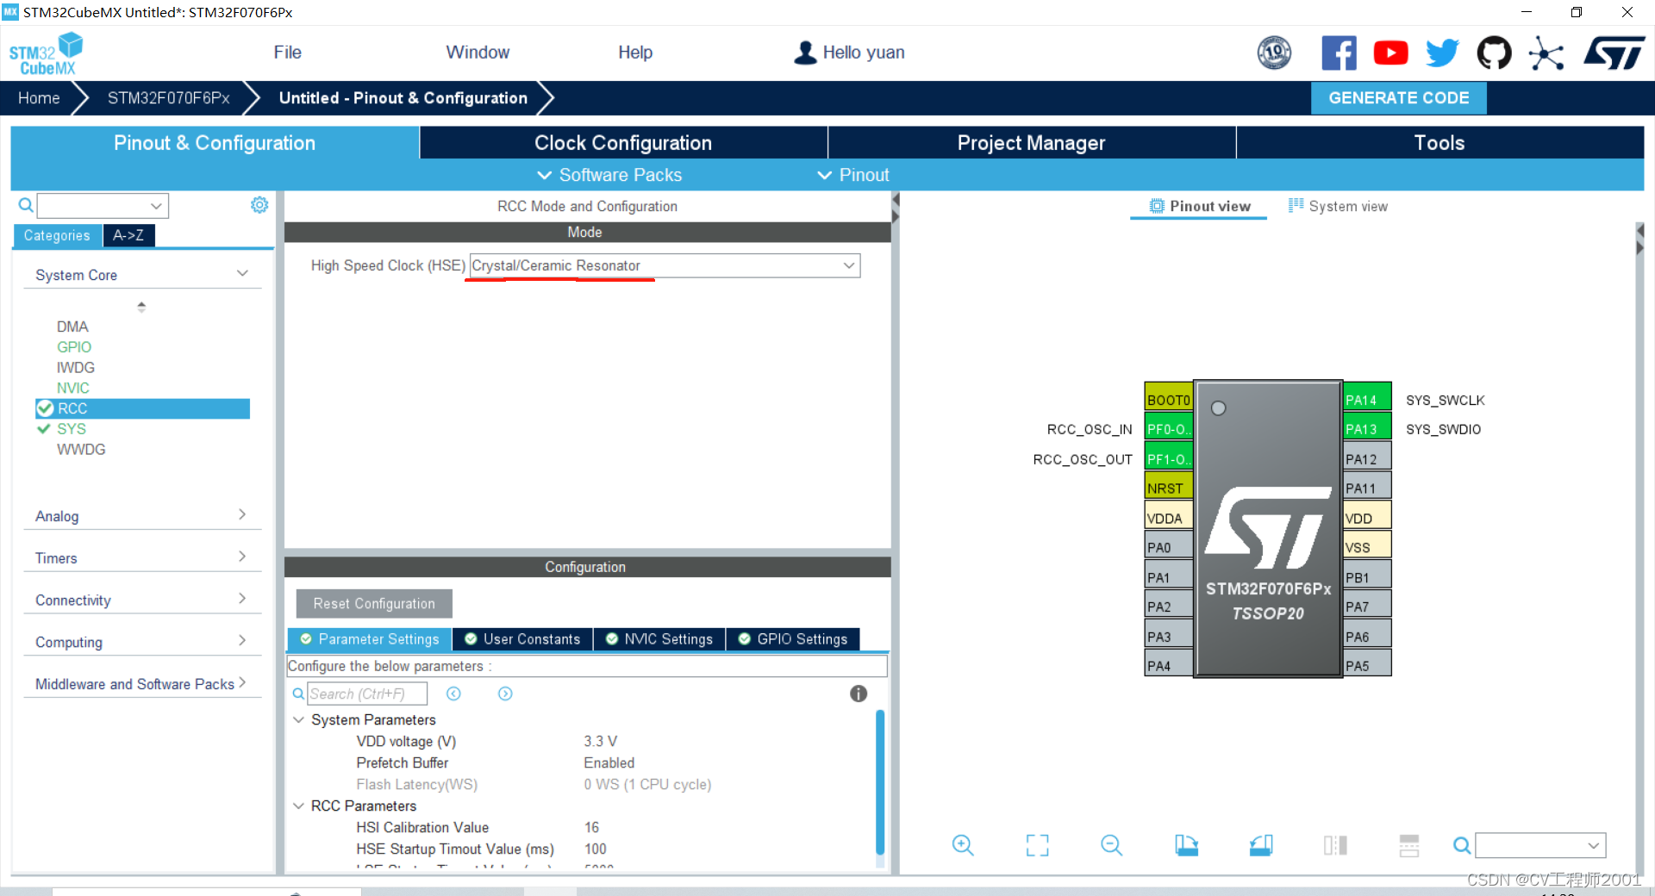Switch to the Tools tab
Viewport: 1655px width, 896px height.
tap(1440, 143)
